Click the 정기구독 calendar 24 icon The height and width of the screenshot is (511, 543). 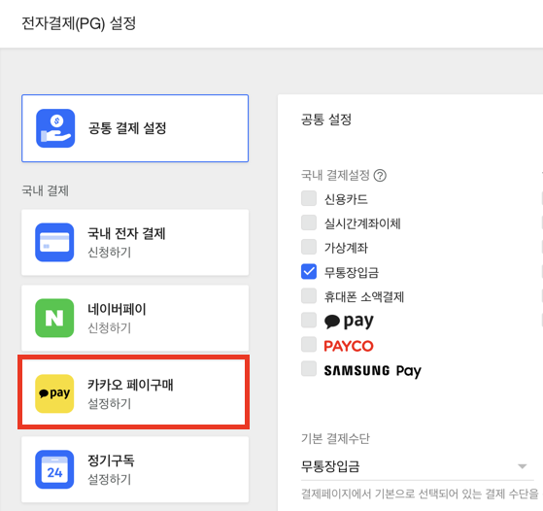54,469
